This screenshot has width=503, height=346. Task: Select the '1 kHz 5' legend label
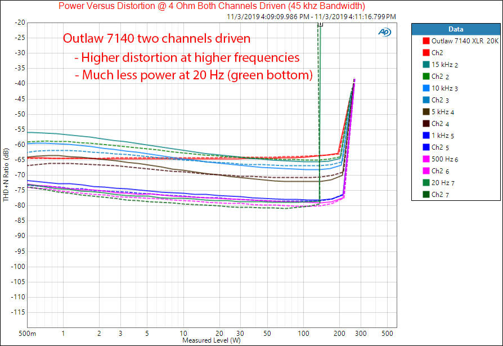point(443,136)
